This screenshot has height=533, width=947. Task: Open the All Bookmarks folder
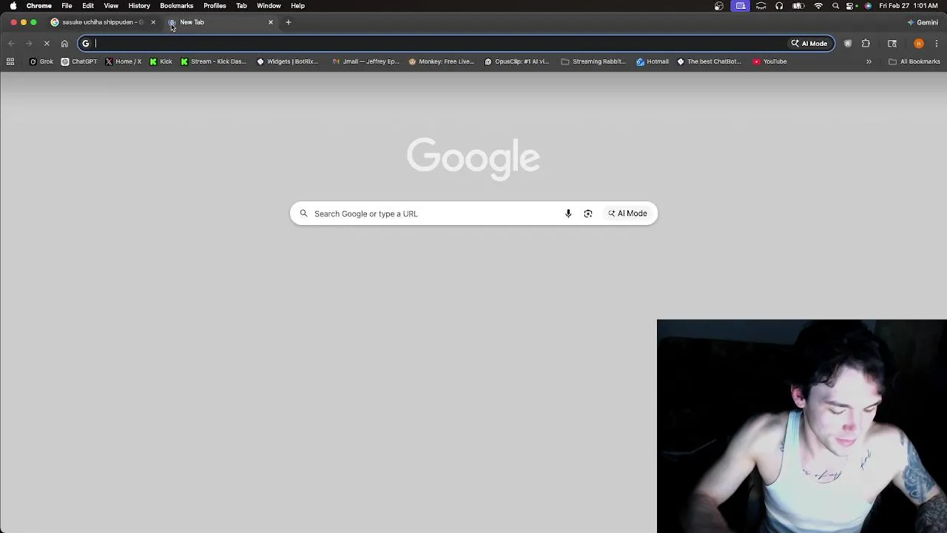point(914,61)
